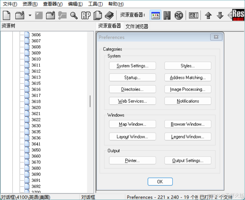Click the resource tree scrollbar
The image size is (245, 200).
tap(90, 101)
